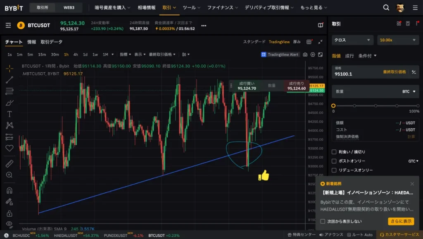423x239 pixels.
Task: Open the hamburger menu at top right
Action: coord(415,8)
